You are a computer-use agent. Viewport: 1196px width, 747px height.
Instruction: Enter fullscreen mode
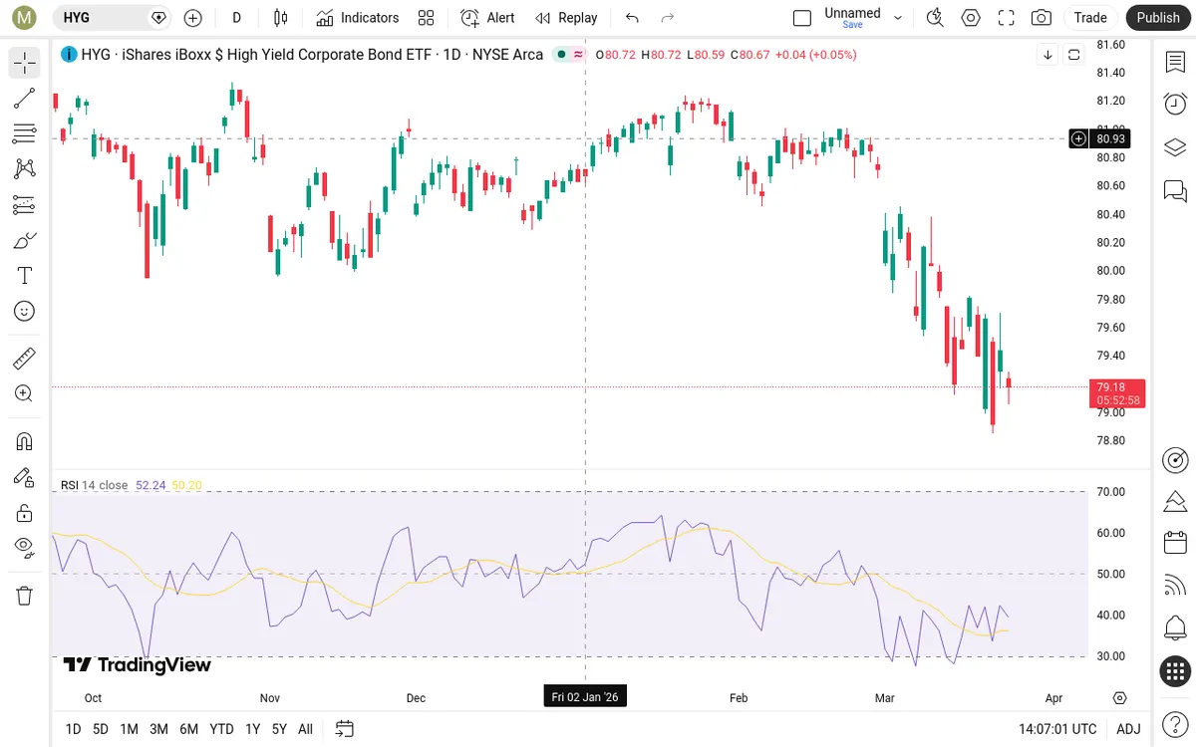coord(1006,17)
